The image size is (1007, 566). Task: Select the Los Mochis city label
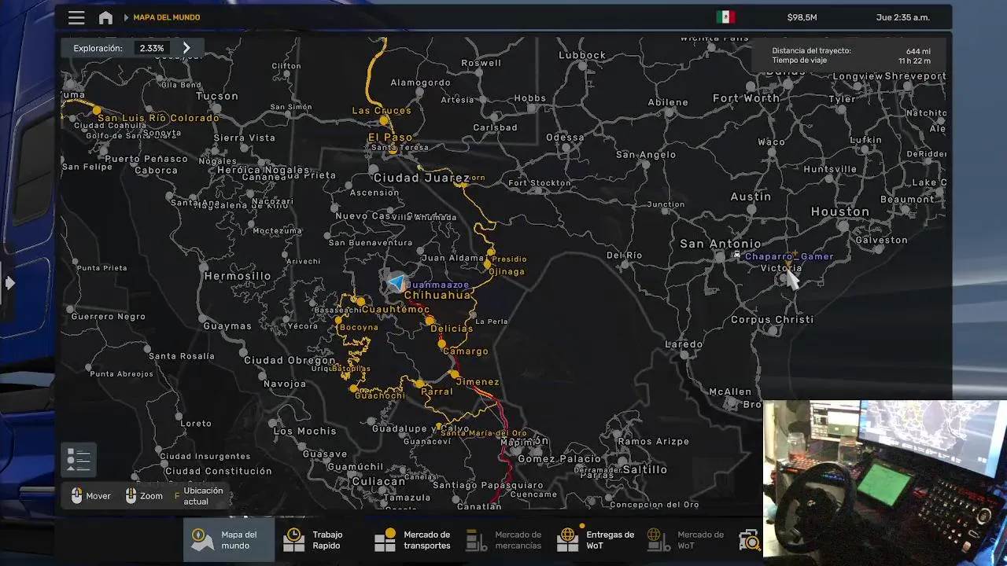(x=304, y=431)
